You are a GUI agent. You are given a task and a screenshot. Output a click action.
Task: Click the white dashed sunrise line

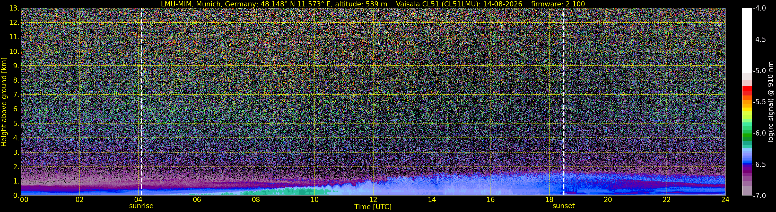coord(141,102)
